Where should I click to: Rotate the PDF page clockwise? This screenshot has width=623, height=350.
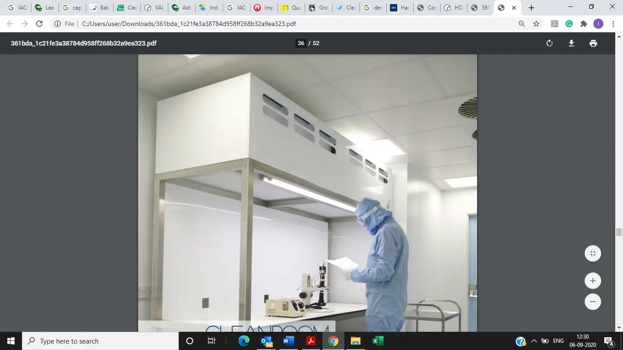point(549,43)
